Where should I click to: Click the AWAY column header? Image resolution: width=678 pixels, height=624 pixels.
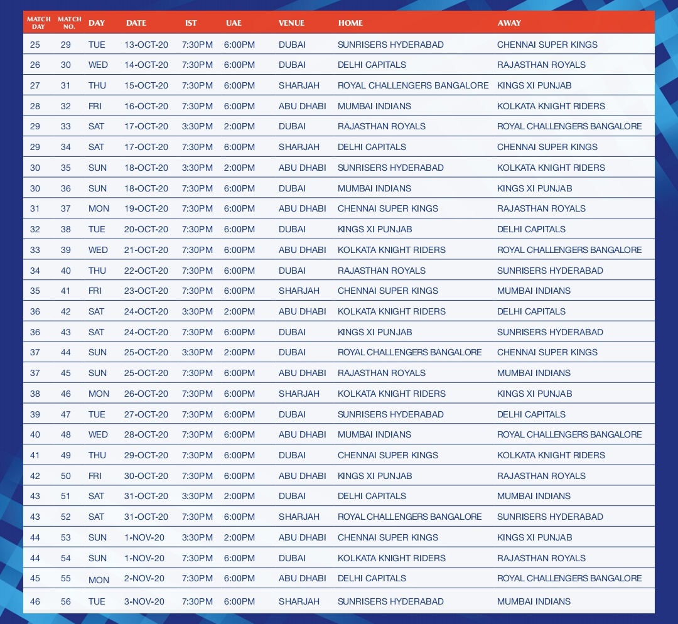click(509, 23)
